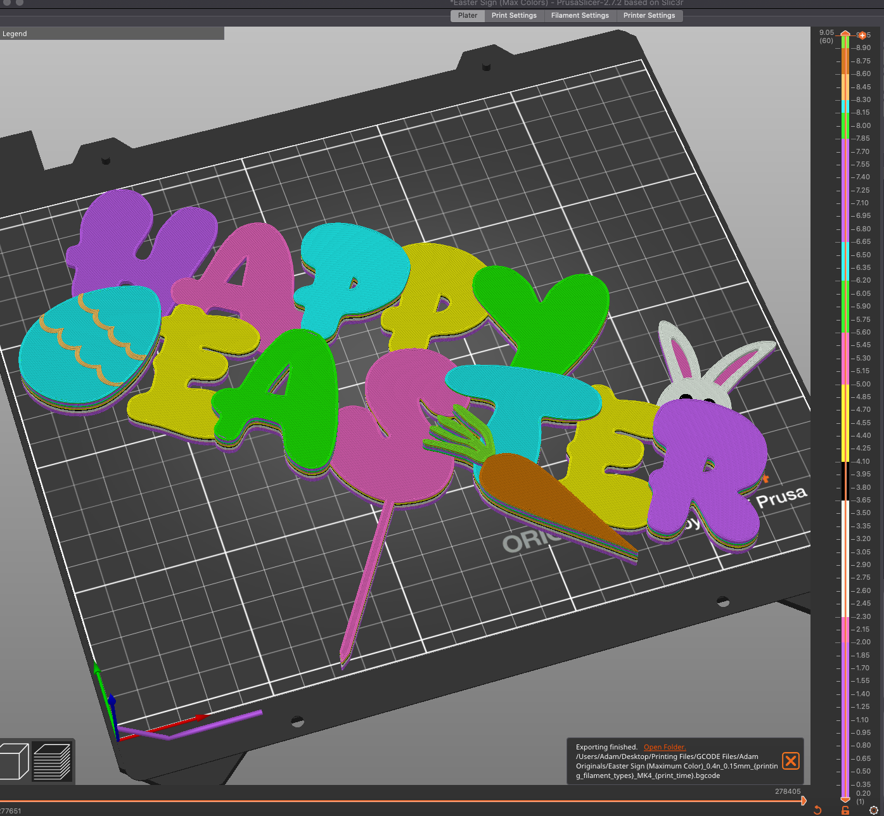Switch to the Plater tab

pos(468,16)
